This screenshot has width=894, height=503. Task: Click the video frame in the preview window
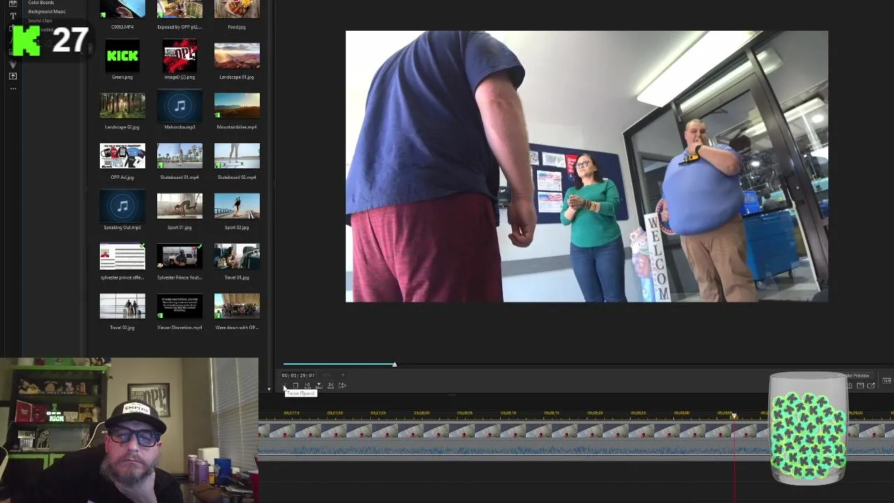587,166
